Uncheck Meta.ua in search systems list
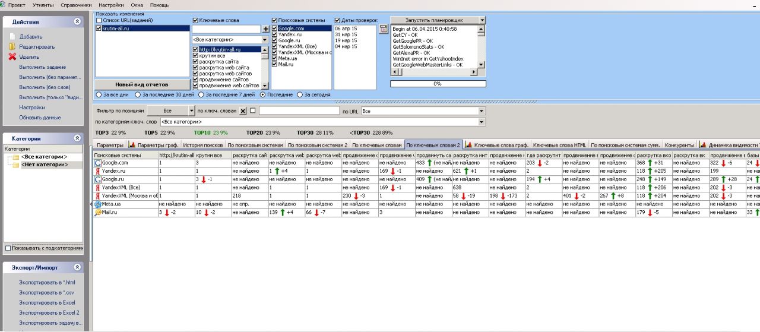 pyautogui.click(x=274, y=58)
